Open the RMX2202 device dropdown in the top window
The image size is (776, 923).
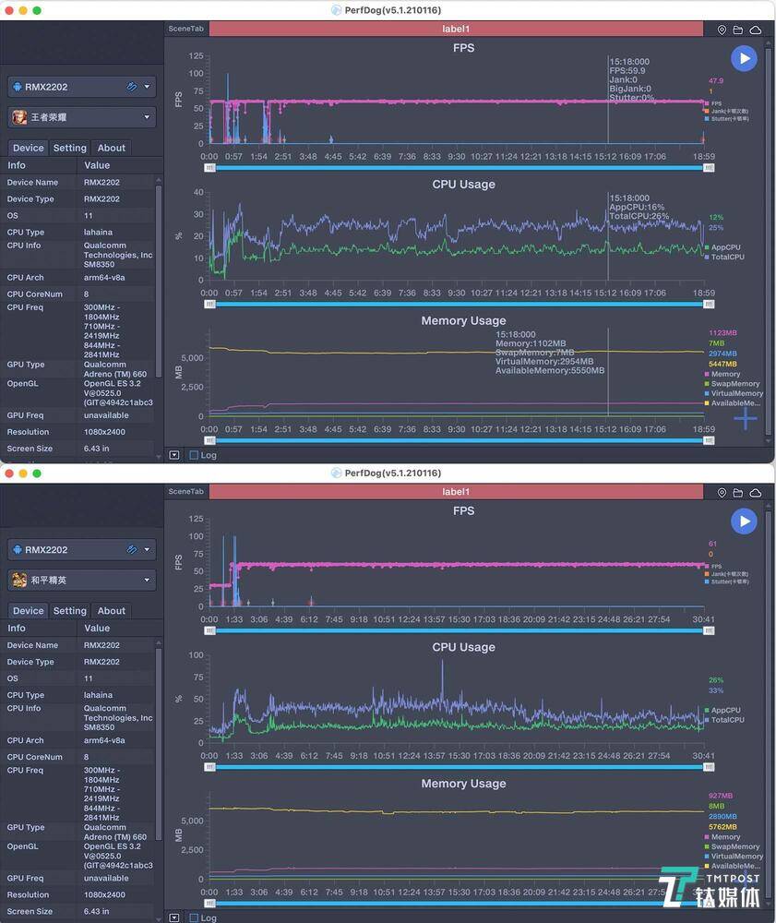(81, 87)
